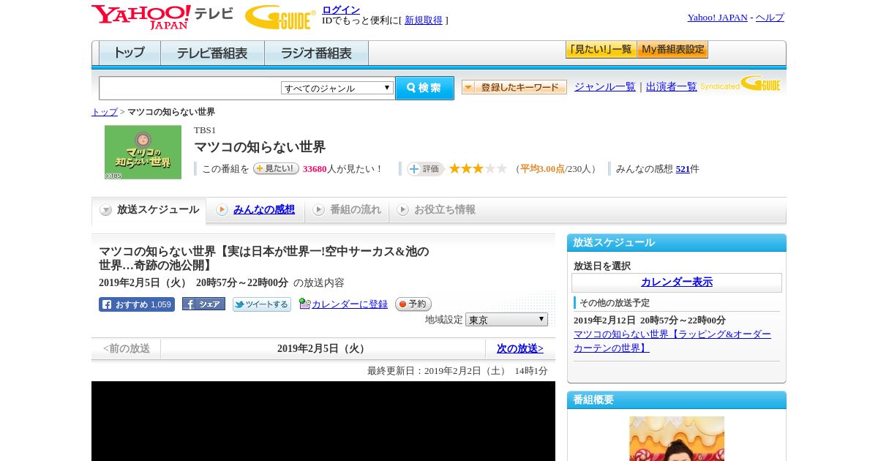This screenshot has height=461, width=878.
Task: Click the Yahoo! JAPAN テレビ logo
Action: tap(162, 17)
